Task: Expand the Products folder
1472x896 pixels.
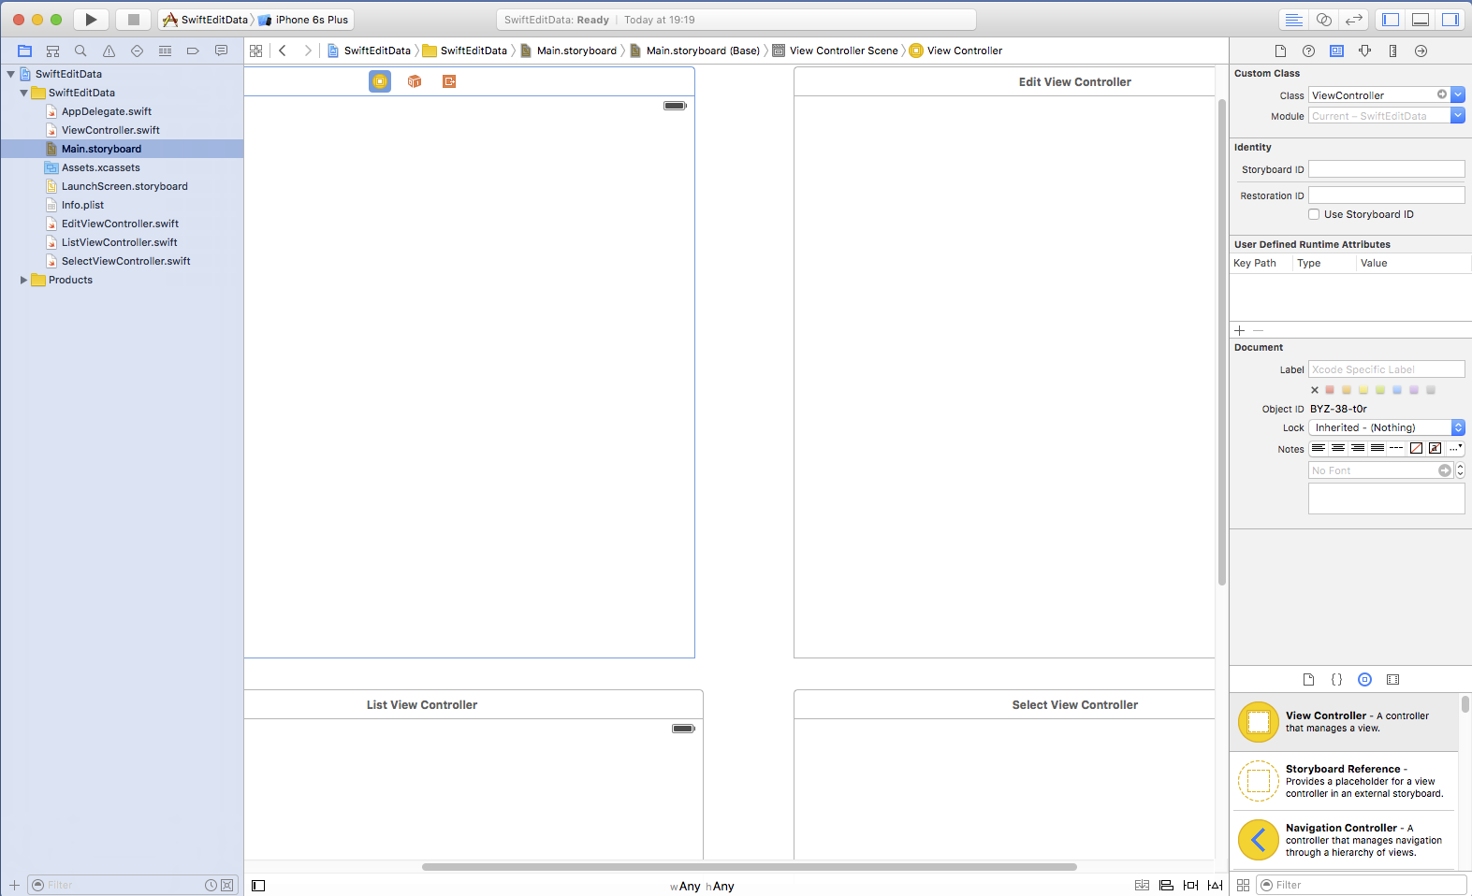Action: [x=23, y=280]
